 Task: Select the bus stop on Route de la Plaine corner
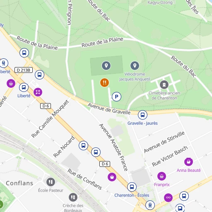24,53
